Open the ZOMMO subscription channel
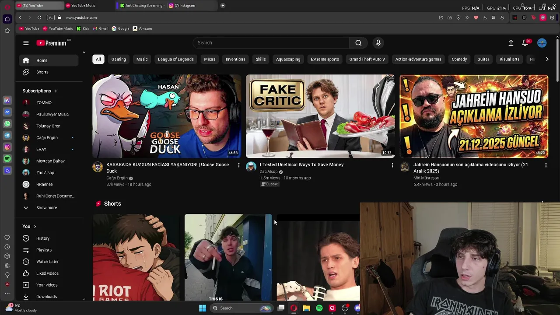The height and width of the screenshot is (315, 560). point(49,103)
